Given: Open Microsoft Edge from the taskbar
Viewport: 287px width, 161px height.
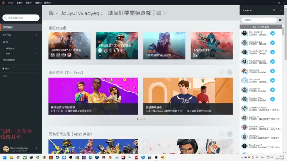Looking at the screenshot, I should point(90,157).
